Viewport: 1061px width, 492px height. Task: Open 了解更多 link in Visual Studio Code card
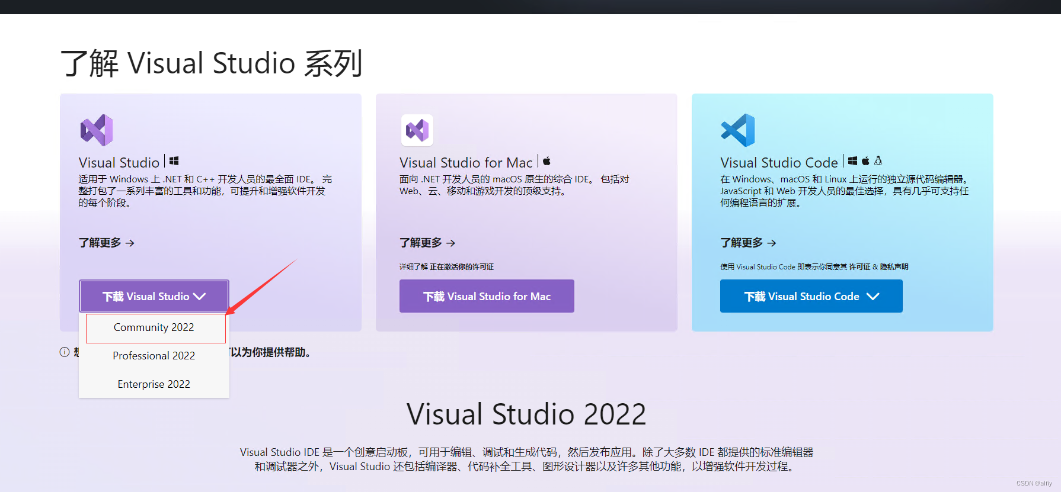[x=748, y=243]
